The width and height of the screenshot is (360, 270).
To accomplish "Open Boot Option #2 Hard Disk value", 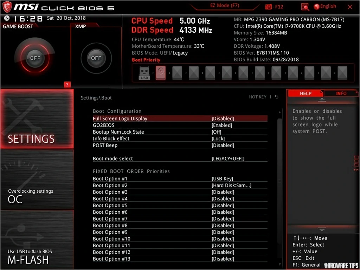I will click(x=231, y=185).
